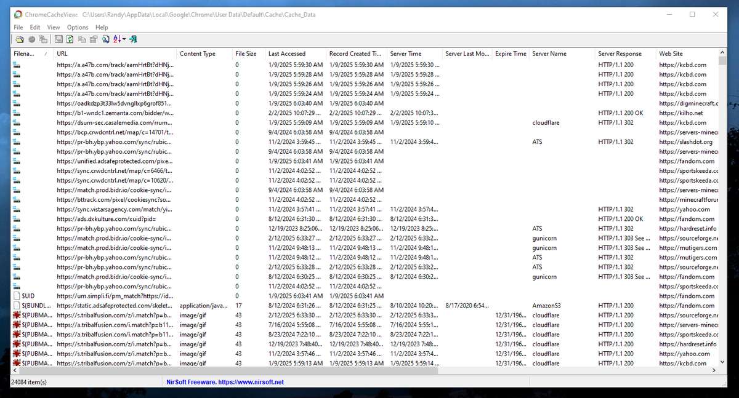Select the https://slashdot.org web site cell
Screen dimensions: 739x398
point(685,142)
